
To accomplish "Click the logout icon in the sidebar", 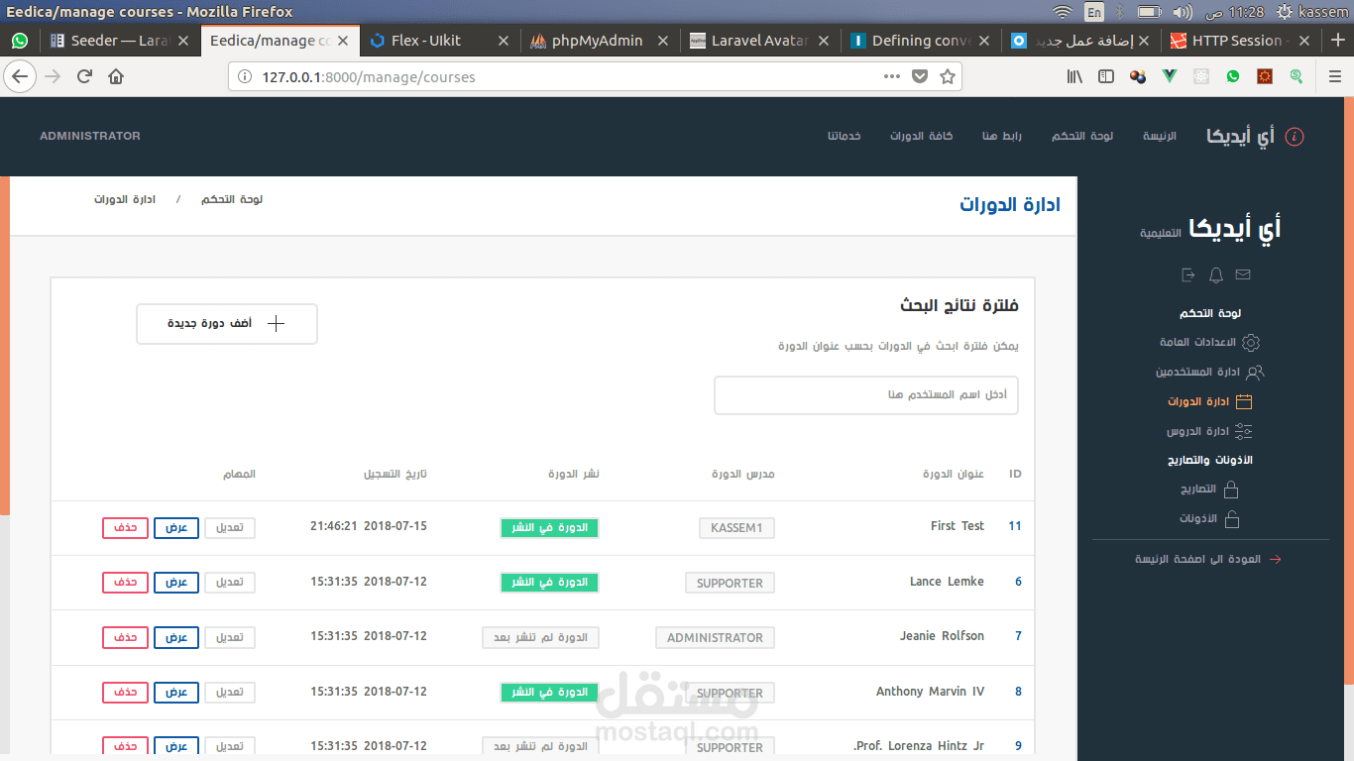I will (1188, 274).
